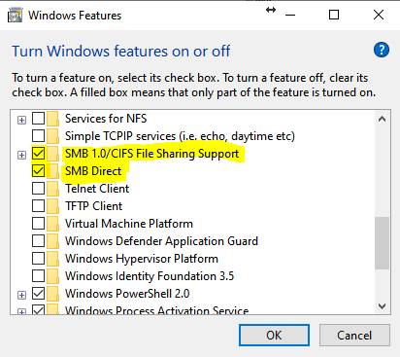Image resolution: width=400 pixels, height=357 pixels.
Task: Check the Windows Defender Application Guard box
Action: [38, 240]
